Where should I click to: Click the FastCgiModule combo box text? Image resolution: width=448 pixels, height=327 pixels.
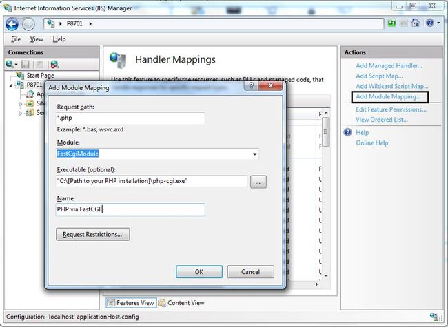[x=78, y=154]
